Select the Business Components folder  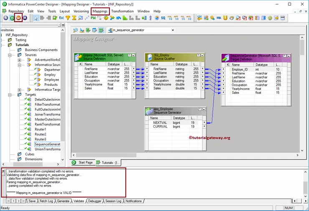coord(41,50)
